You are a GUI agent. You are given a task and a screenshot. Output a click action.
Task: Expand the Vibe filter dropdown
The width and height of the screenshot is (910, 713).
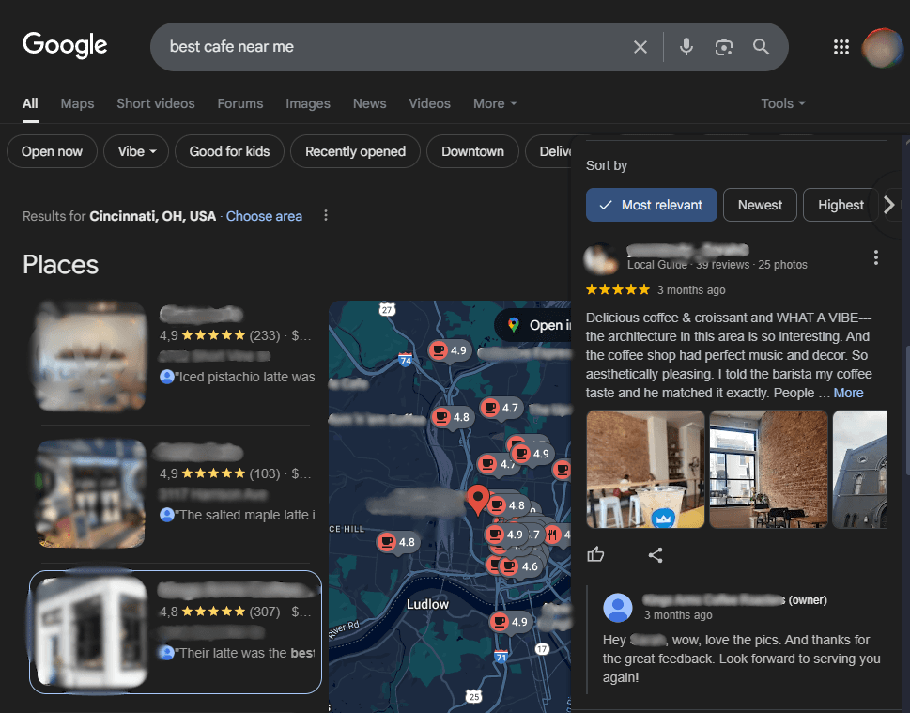[137, 151]
